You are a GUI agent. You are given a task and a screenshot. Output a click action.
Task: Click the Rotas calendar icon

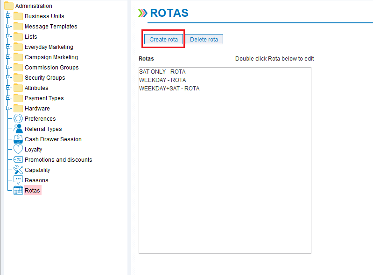coord(18,191)
